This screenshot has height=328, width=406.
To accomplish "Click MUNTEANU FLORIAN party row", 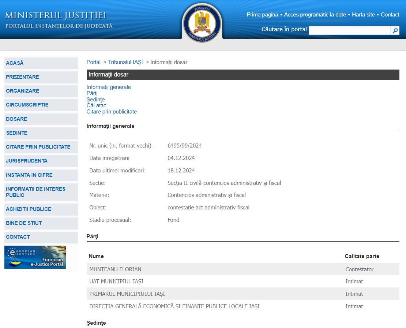I will (x=243, y=269).
